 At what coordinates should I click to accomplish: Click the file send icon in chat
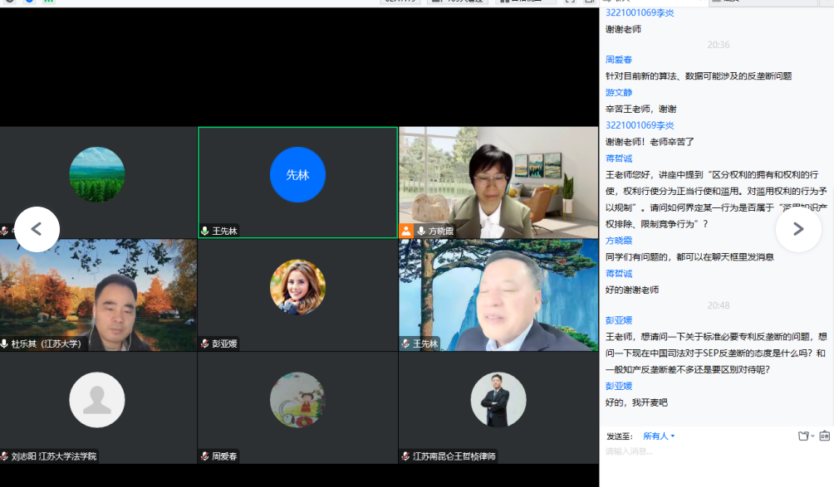(802, 436)
